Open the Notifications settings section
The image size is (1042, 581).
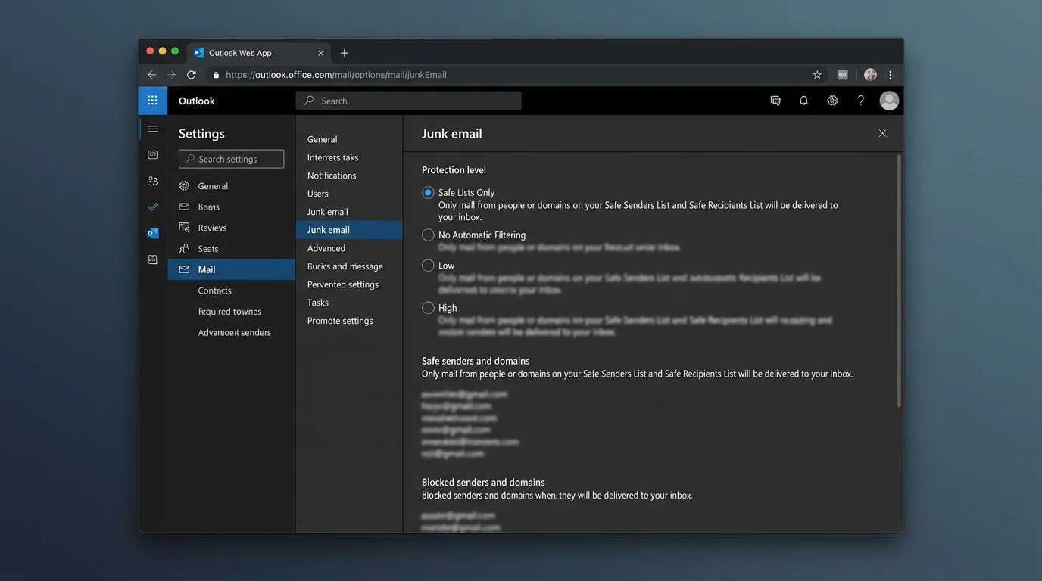pyautogui.click(x=332, y=176)
